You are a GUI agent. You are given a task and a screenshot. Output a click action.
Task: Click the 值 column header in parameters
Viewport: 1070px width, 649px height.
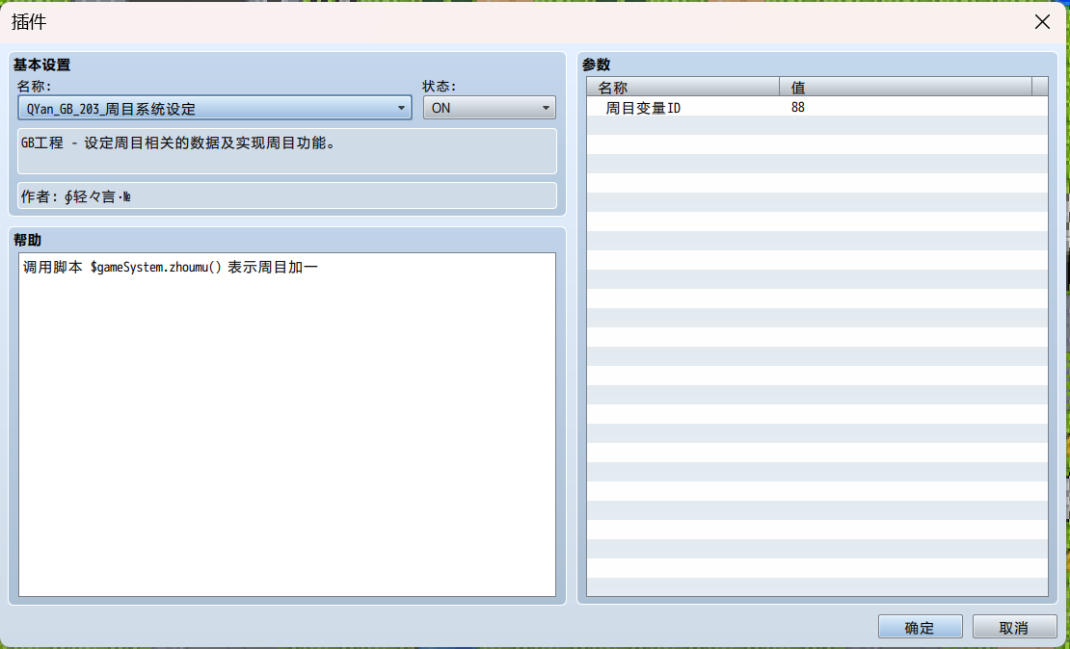[905, 87]
